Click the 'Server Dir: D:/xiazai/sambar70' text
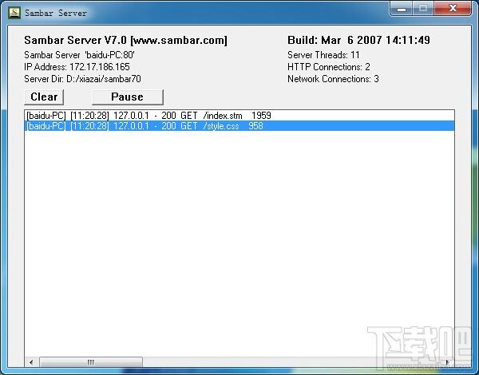 (82, 79)
